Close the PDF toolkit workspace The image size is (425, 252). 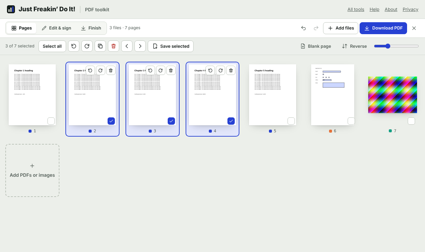414,28
